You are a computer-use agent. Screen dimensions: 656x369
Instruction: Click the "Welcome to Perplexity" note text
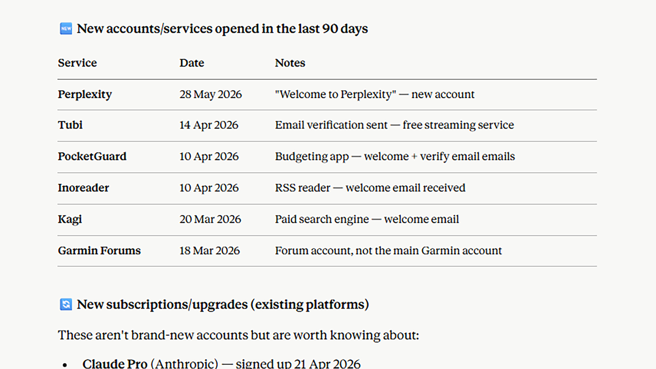[x=336, y=94]
